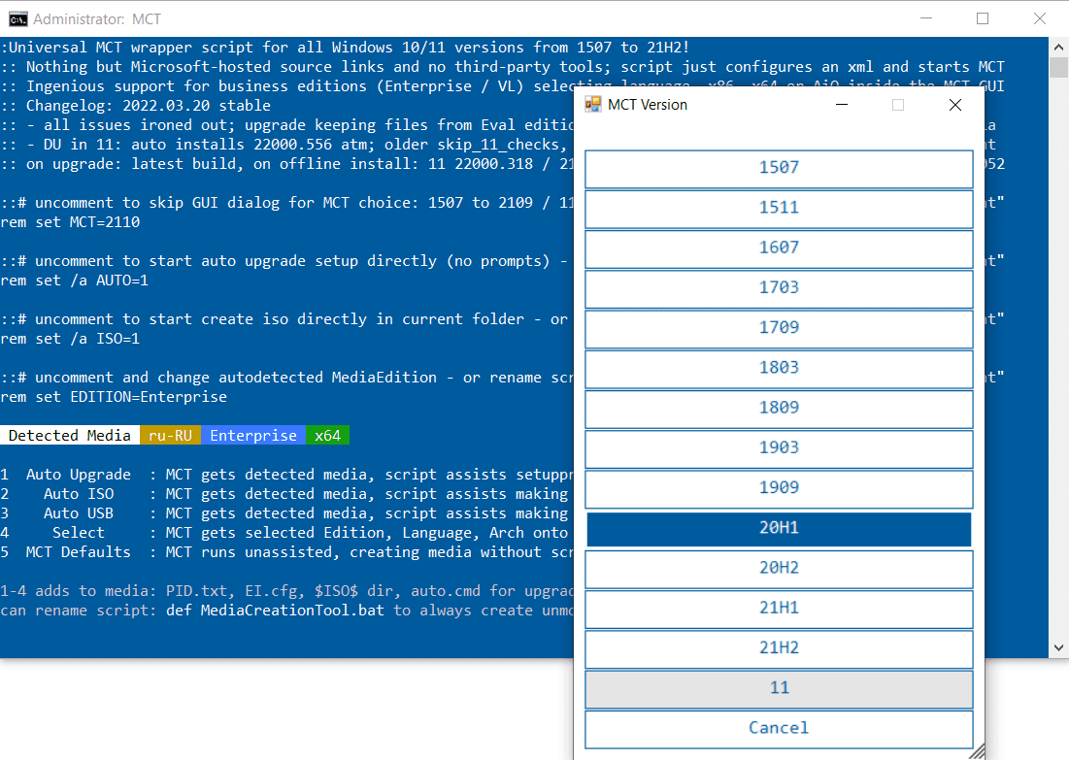Screen dimensions: 1069x760
Task: Open the cmd window system menu icon
Action: click(18, 19)
